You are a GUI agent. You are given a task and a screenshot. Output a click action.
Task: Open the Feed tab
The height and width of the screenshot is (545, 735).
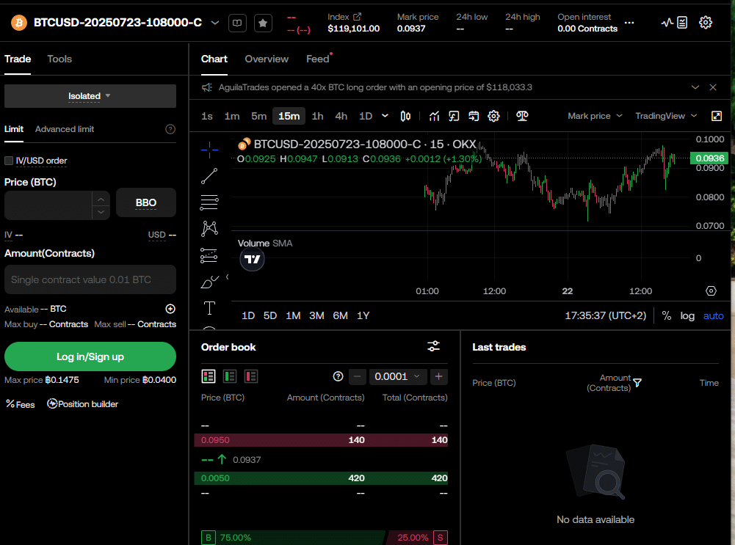click(317, 59)
